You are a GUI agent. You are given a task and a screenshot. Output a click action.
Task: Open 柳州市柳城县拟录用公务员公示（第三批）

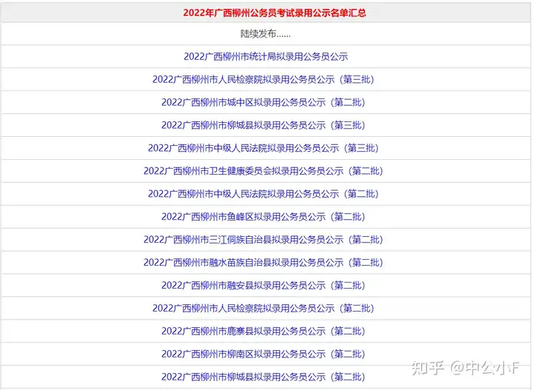click(263, 125)
